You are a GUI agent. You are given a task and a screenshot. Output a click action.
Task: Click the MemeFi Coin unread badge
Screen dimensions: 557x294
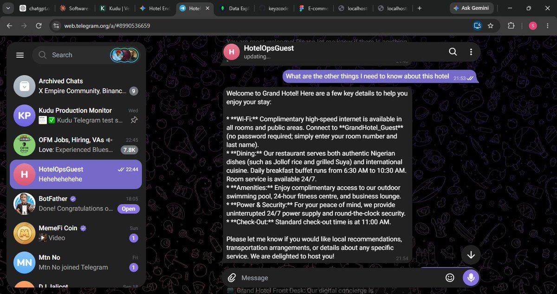click(x=134, y=238)
